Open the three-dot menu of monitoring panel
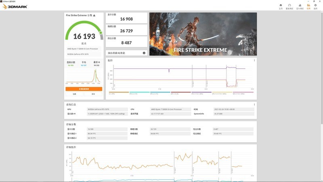This screenshot has width=323, height=182. [254, 60]
